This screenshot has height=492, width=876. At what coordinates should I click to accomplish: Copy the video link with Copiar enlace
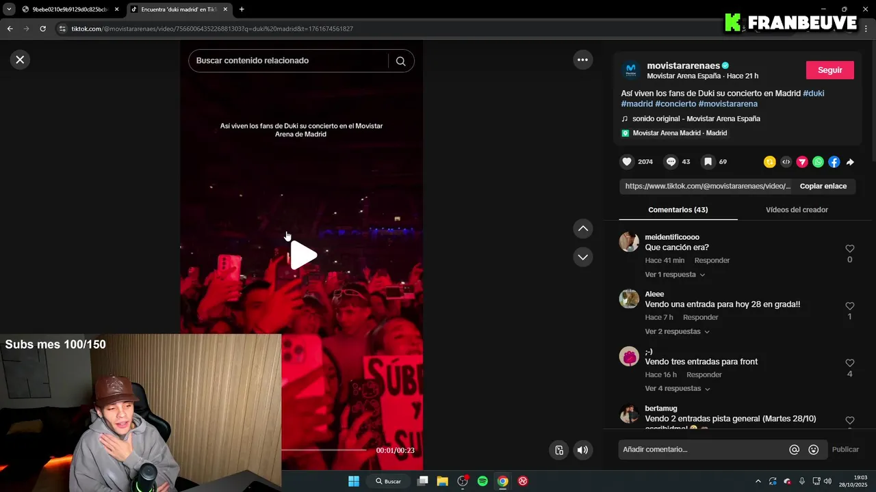[x=823, y=186]
